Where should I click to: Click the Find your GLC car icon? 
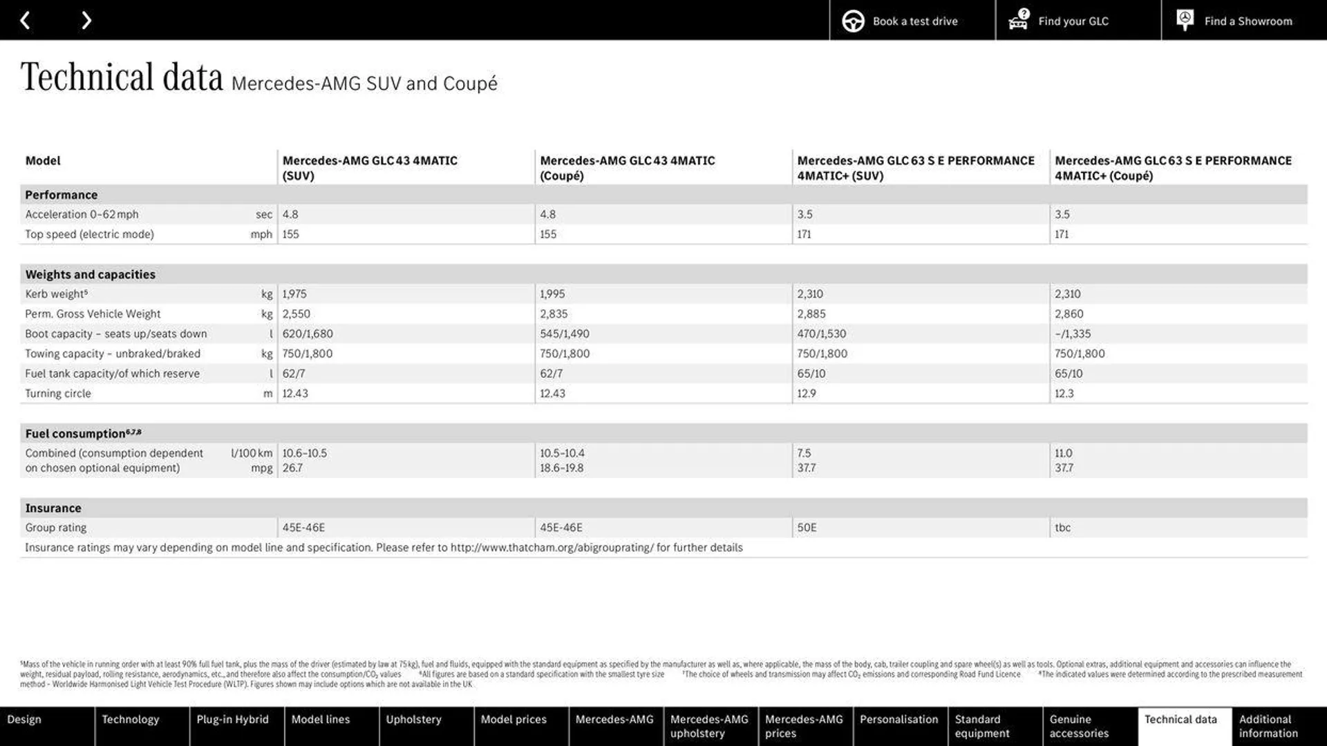(1019, 19)
